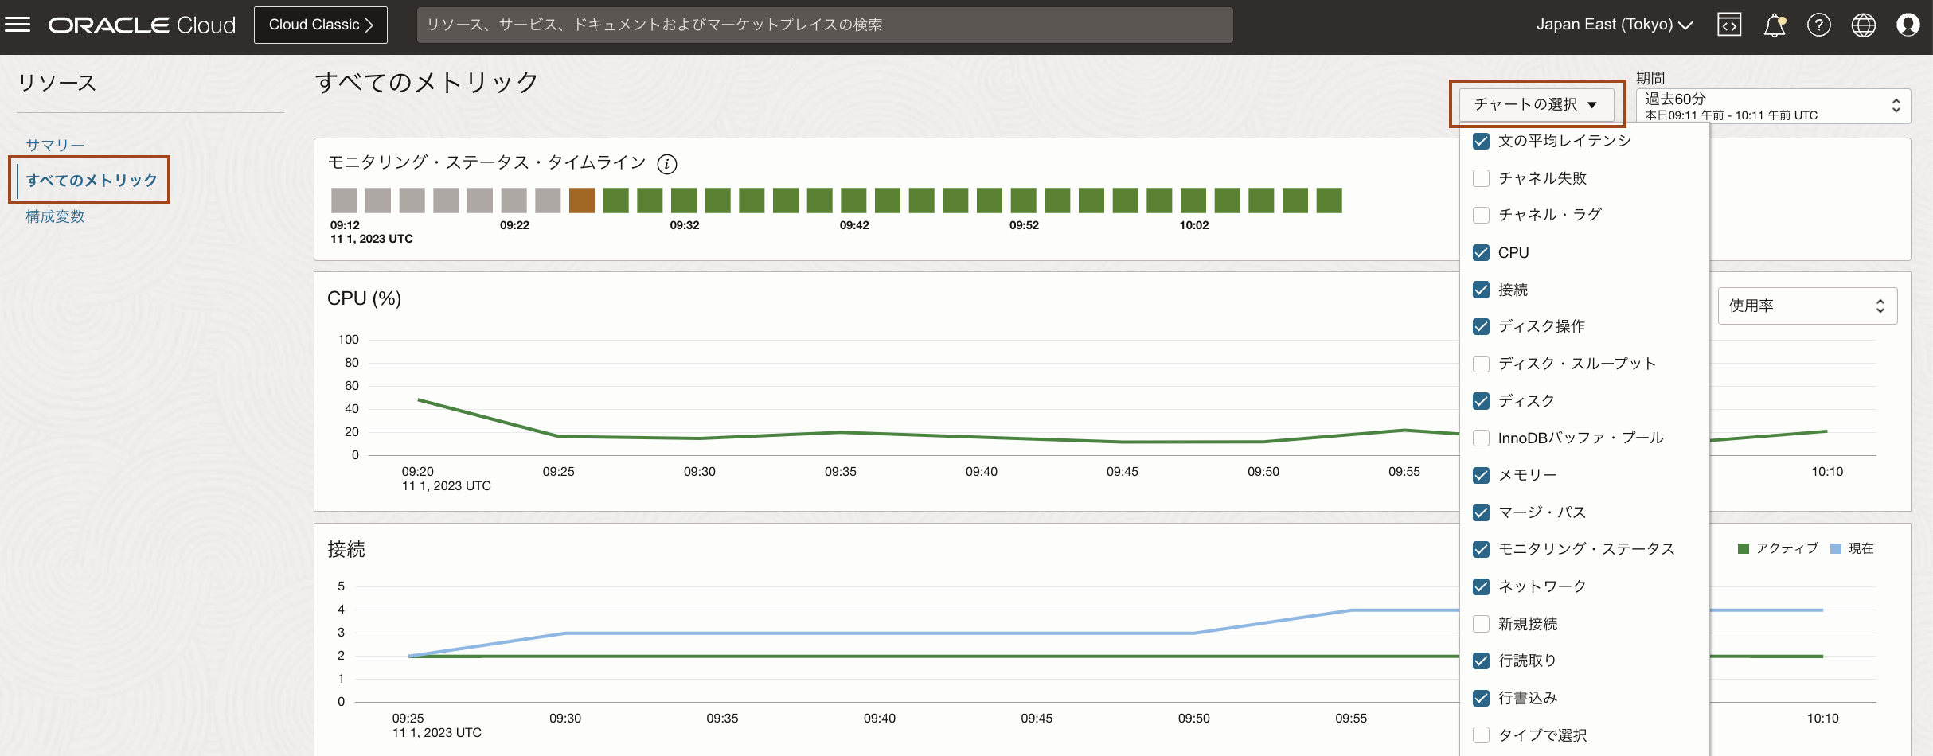The height and width of the screenshot is (756, 1933).
Task: Open the notifications bell
Action: pos(1774,25)
